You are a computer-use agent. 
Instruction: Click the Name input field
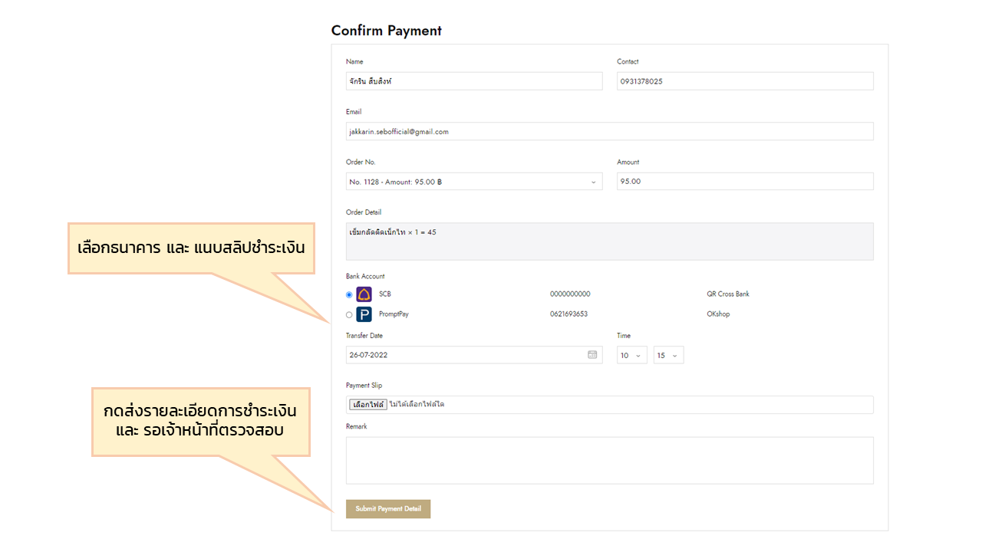pos(473,81)
